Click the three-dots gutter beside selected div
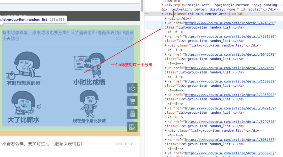Screen dimensions: 283x157 tap(146, 14)
